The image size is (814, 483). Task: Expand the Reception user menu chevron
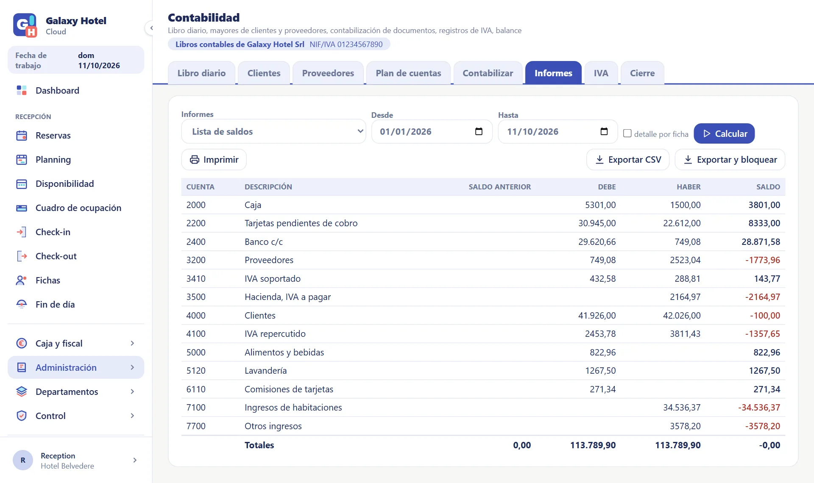135,460
